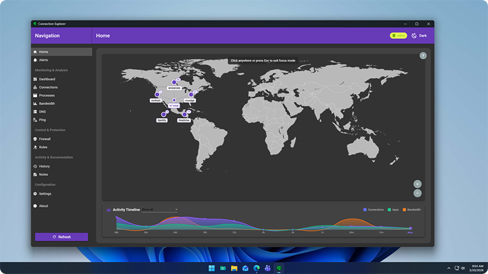
Task: Select History in the navigation menu
Action: (x=45, y=166)
